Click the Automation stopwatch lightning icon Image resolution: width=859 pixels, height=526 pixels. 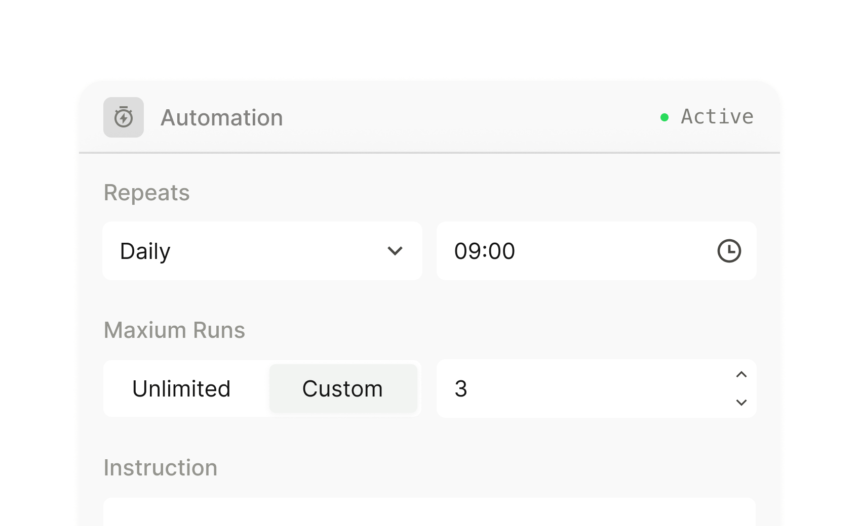coord(124,117)
